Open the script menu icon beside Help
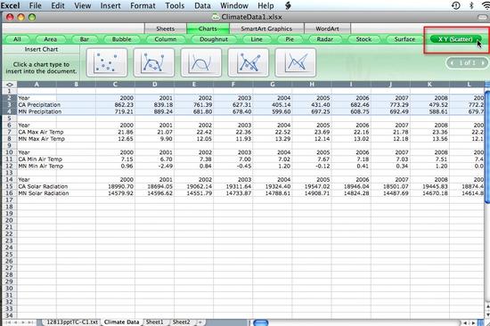Viewport: 490px width, 326px height. [288, 5]
